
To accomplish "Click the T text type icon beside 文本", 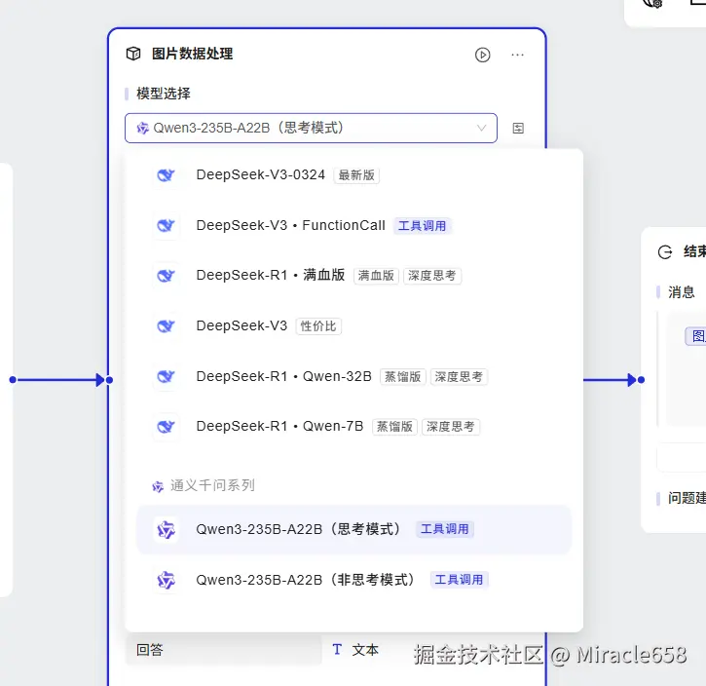I will [x=337, y=650].
